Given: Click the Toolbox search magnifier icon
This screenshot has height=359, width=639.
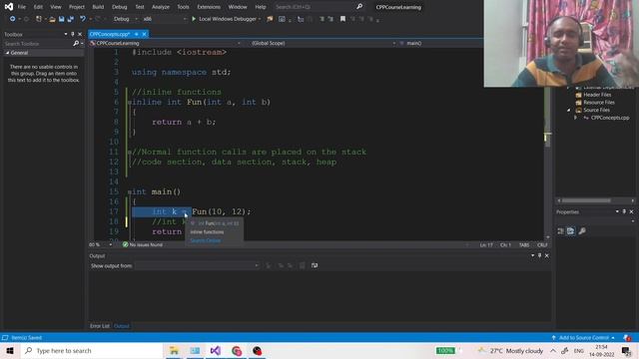Looking at the screenshot, I should (76, 43).
